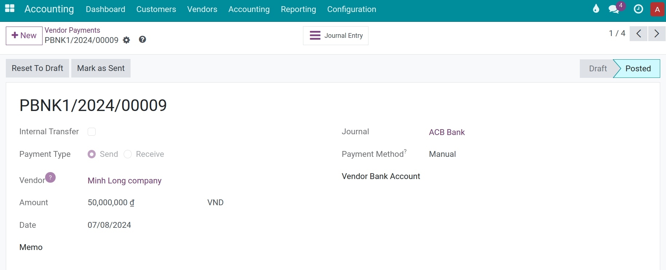The width and height of the screenshot is (666, 270).
Task: Click the Accounting app title
Action: [49, 9]
